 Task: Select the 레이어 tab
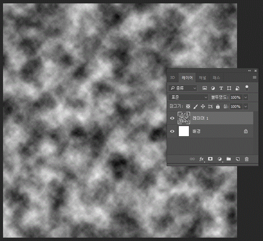click(x=187, y=78)
